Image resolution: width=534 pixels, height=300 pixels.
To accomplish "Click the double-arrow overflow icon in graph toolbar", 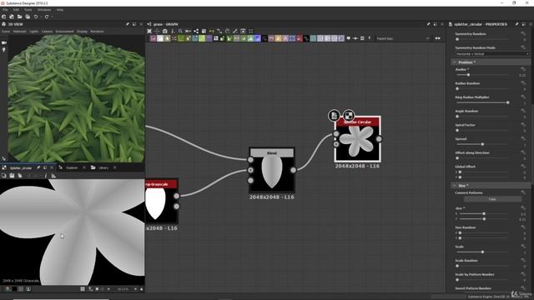I will 437,38.
